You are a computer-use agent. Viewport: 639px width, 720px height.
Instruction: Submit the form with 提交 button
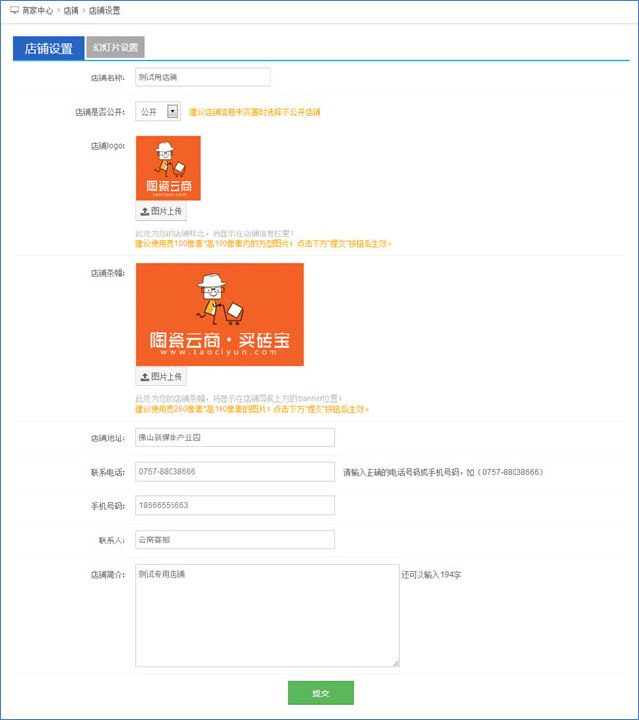[320, 693]
